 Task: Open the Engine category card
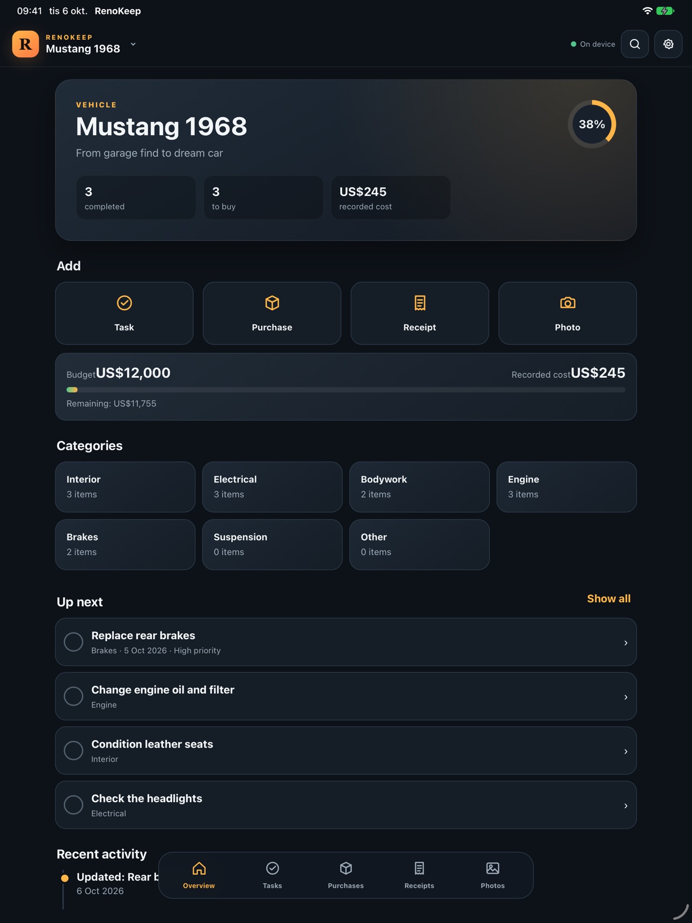coord(566,487)
